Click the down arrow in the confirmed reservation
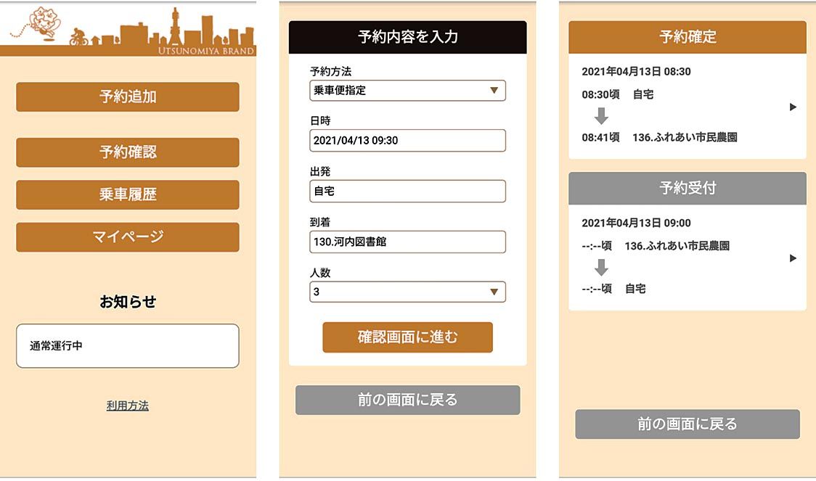The height and width of the screenshot is (481, 816). pyautogui.click(x=601, y=116)
